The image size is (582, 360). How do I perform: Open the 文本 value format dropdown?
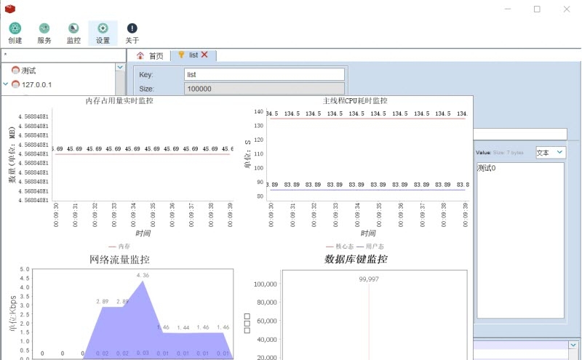pyautogui.click(x=550, y=152)
